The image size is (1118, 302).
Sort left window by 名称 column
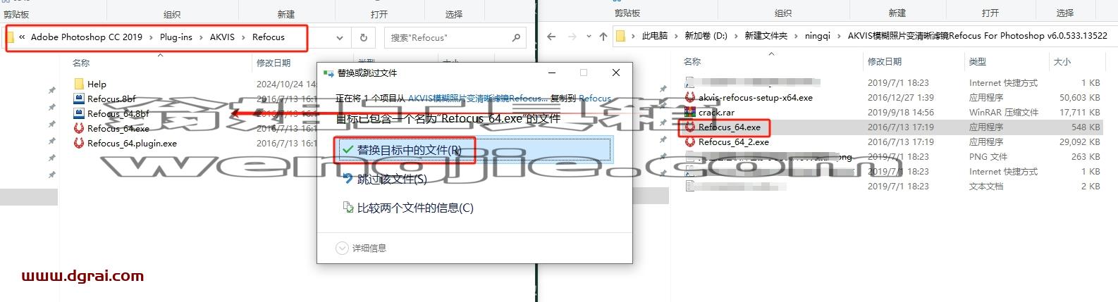(x=81, y=63)
